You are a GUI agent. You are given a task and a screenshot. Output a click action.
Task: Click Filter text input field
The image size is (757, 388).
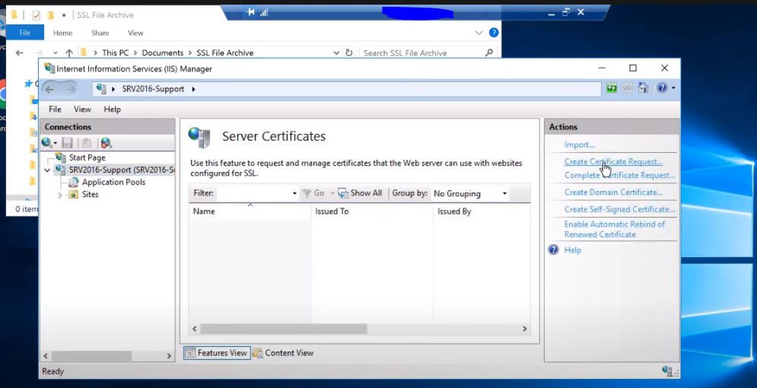click(x=253, y=193)
